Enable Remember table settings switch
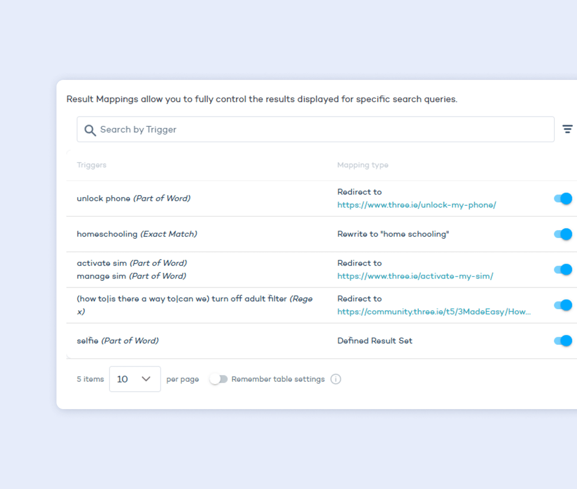Image resolution: width=577 pixels, height=489 pixels. [x=219, y=379]
